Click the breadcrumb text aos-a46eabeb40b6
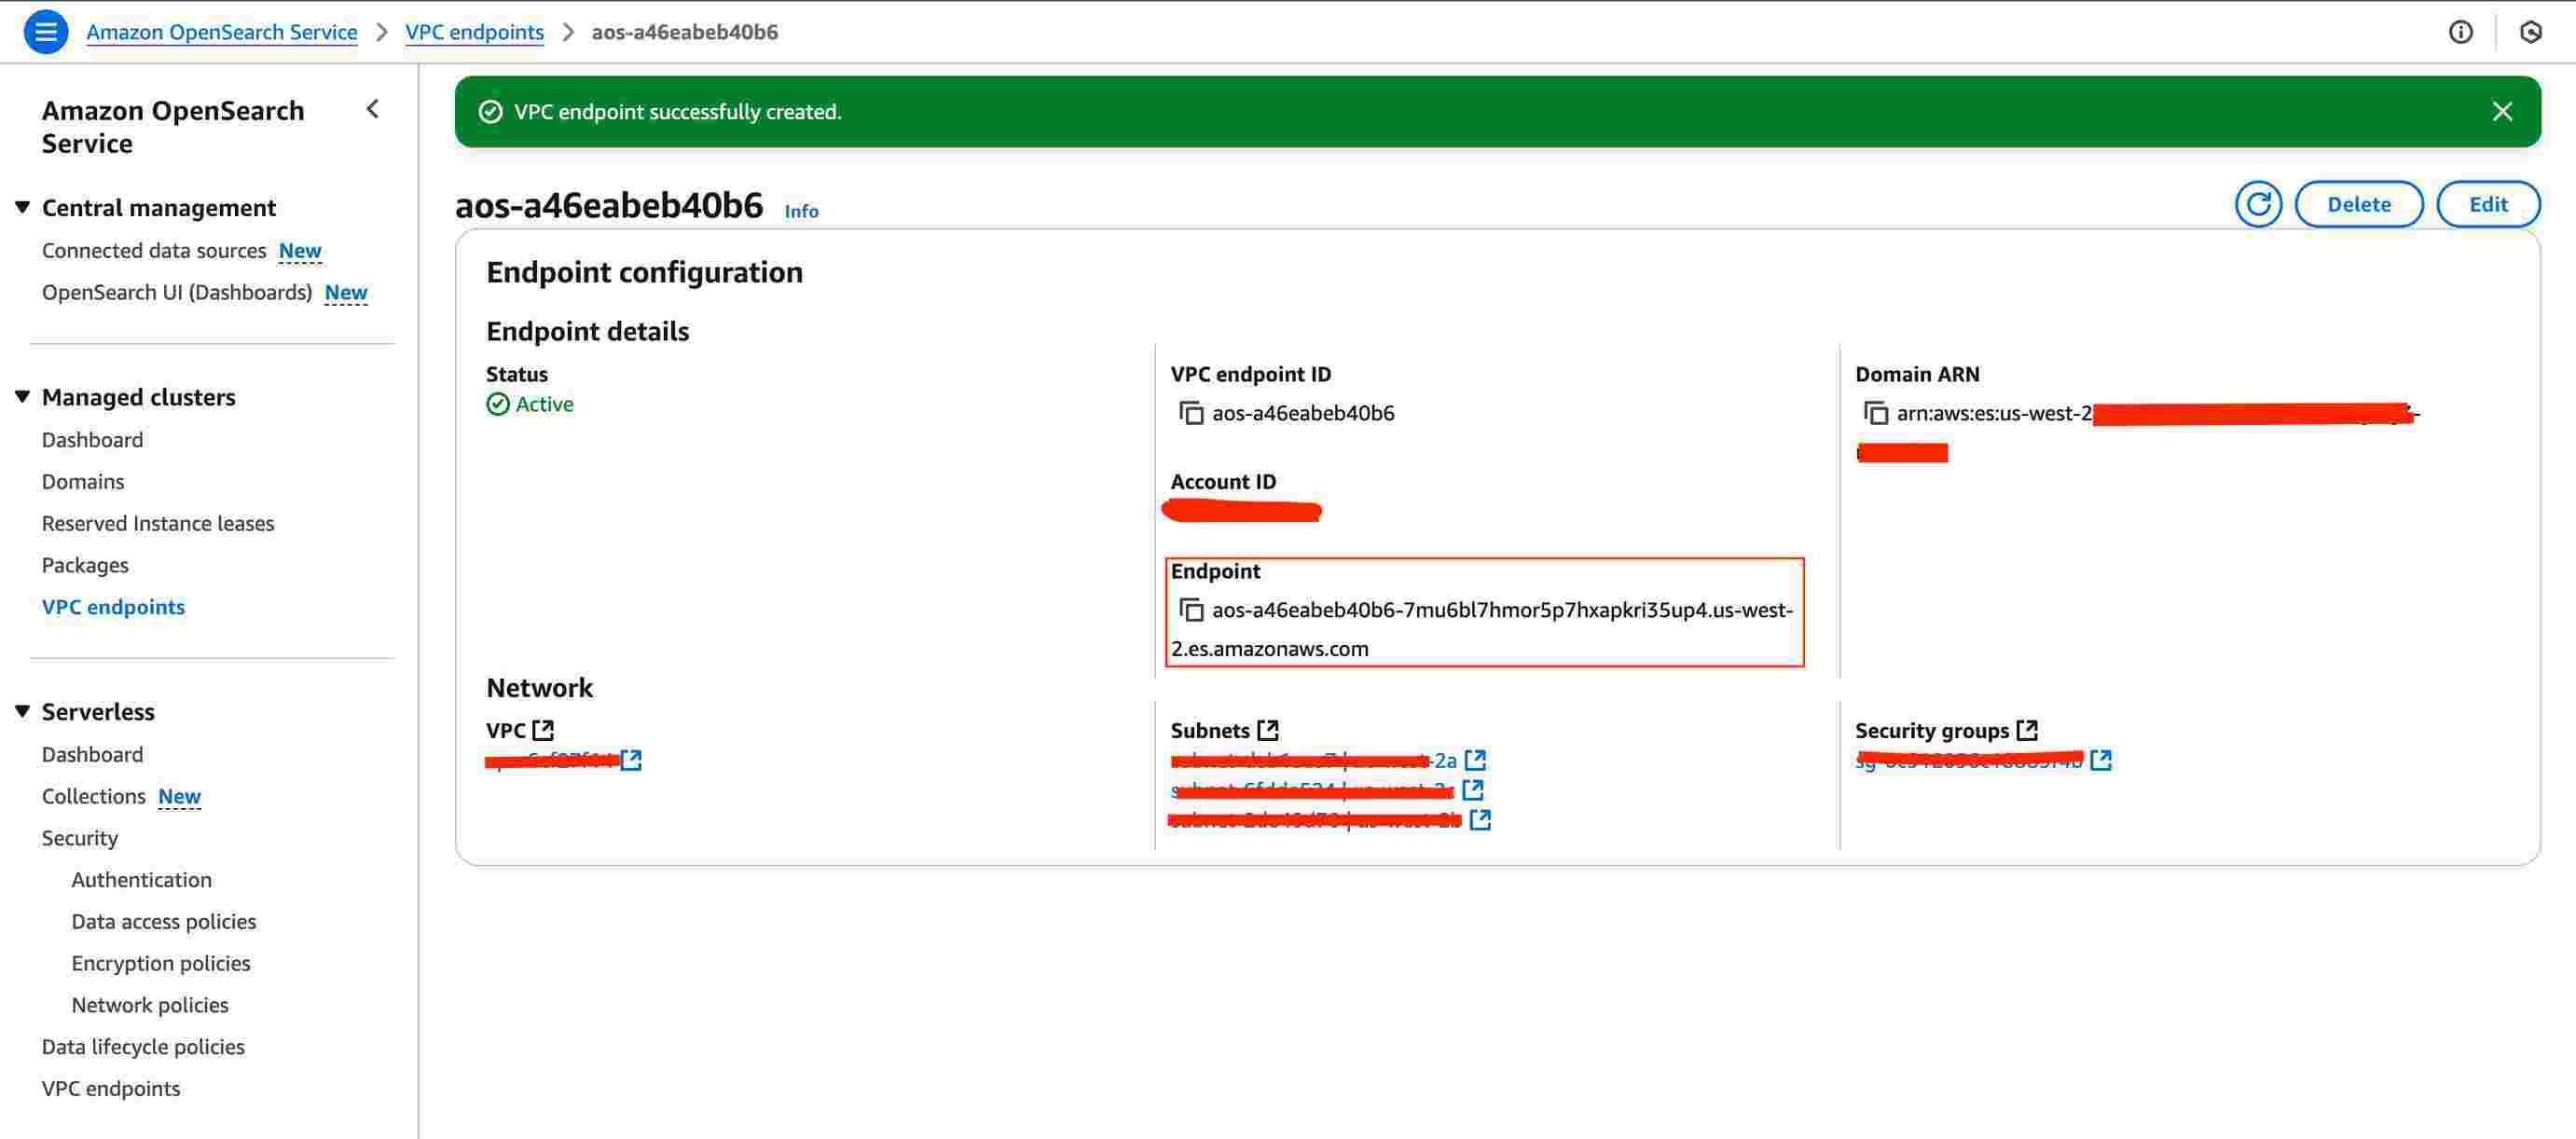Screen dimensions: 2576x1139 pos(684,32)
